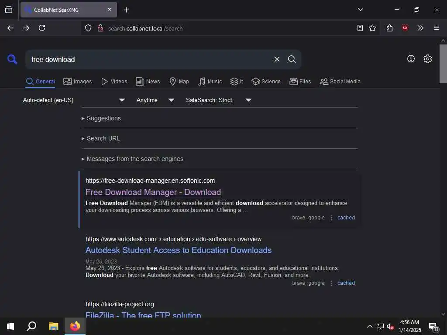Image resolution: width=447 pixels, height=335 pixels.
Task: Show hidden tray icons chevron
Action: pyautogui.click(x=369, y=326)
